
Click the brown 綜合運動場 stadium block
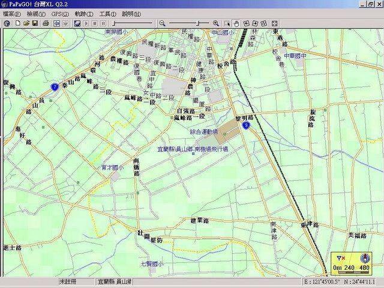229,132
